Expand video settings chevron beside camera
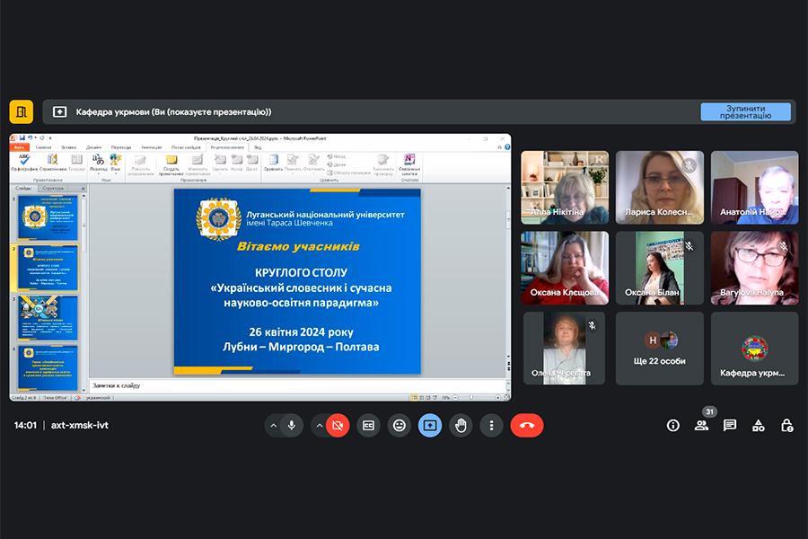 pyautogui.click(x=320, y=426)
